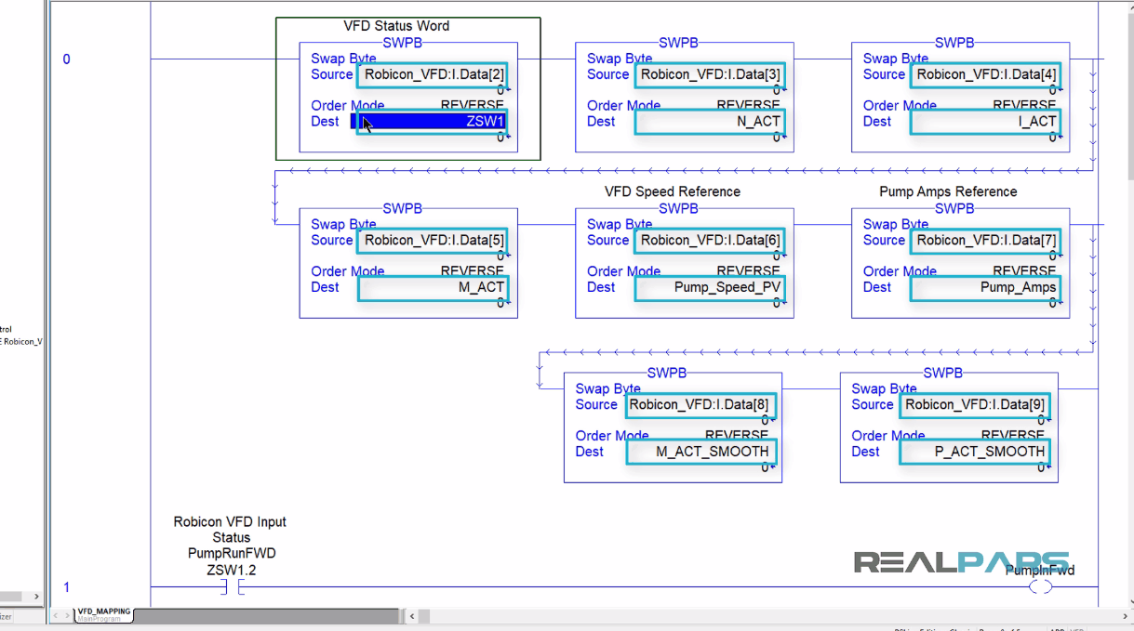Click the Pump_Amps destination operand

[985, 288]
